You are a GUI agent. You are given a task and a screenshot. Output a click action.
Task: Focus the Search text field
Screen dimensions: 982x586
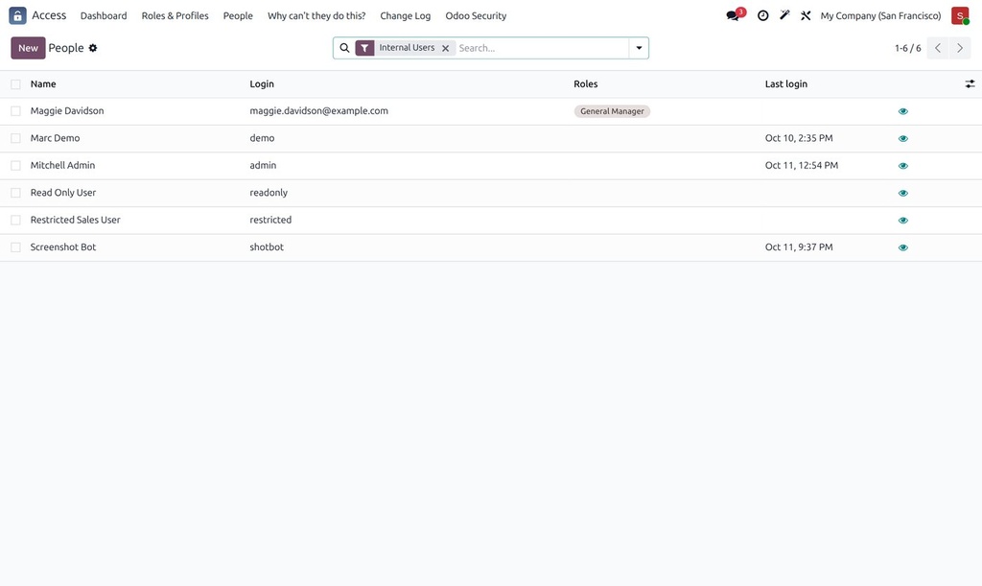[x=542, y=48]
